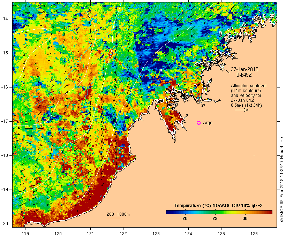
Task: Click the -18 latitude axis label
Action: (5, 155)
